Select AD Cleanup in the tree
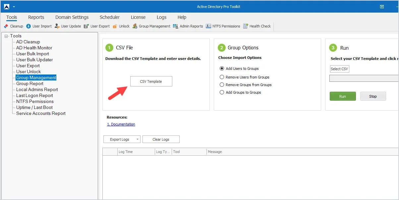The width and height of the screenshot is (399, 200). (28, 42)
